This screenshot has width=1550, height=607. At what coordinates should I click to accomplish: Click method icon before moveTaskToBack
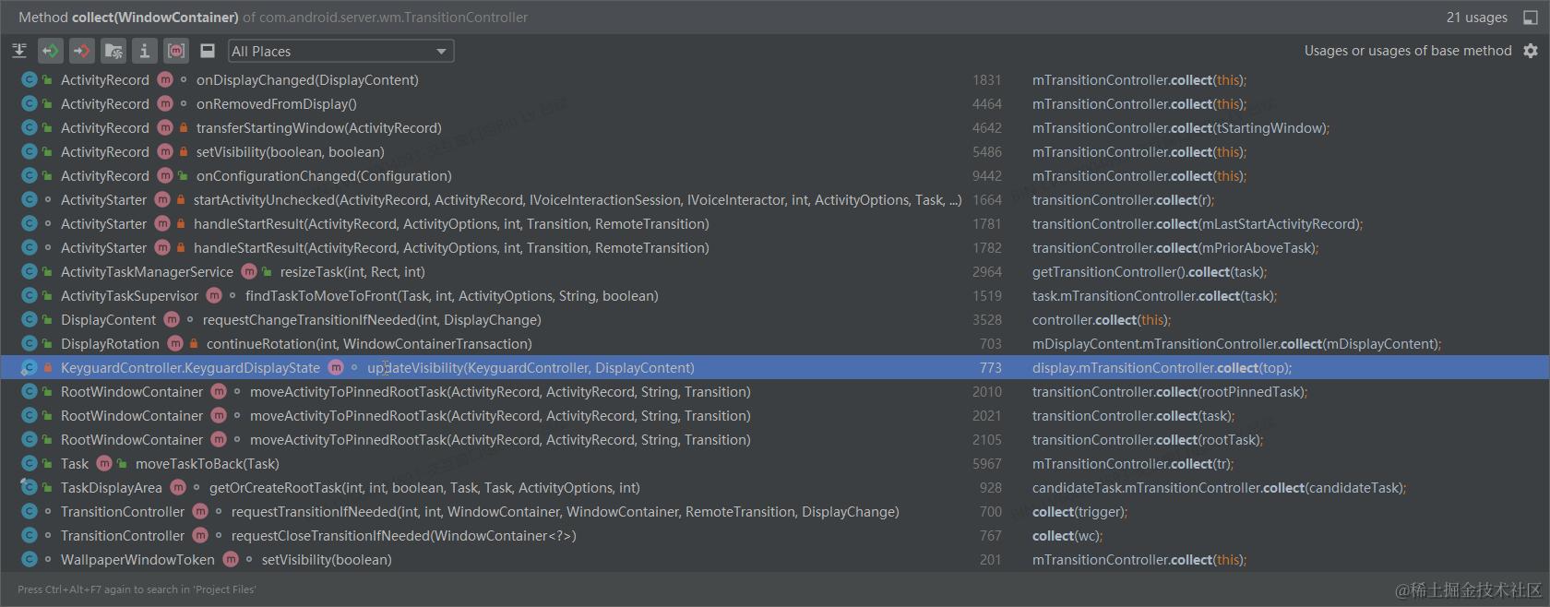pyautogui.click(x=104, y=463)
